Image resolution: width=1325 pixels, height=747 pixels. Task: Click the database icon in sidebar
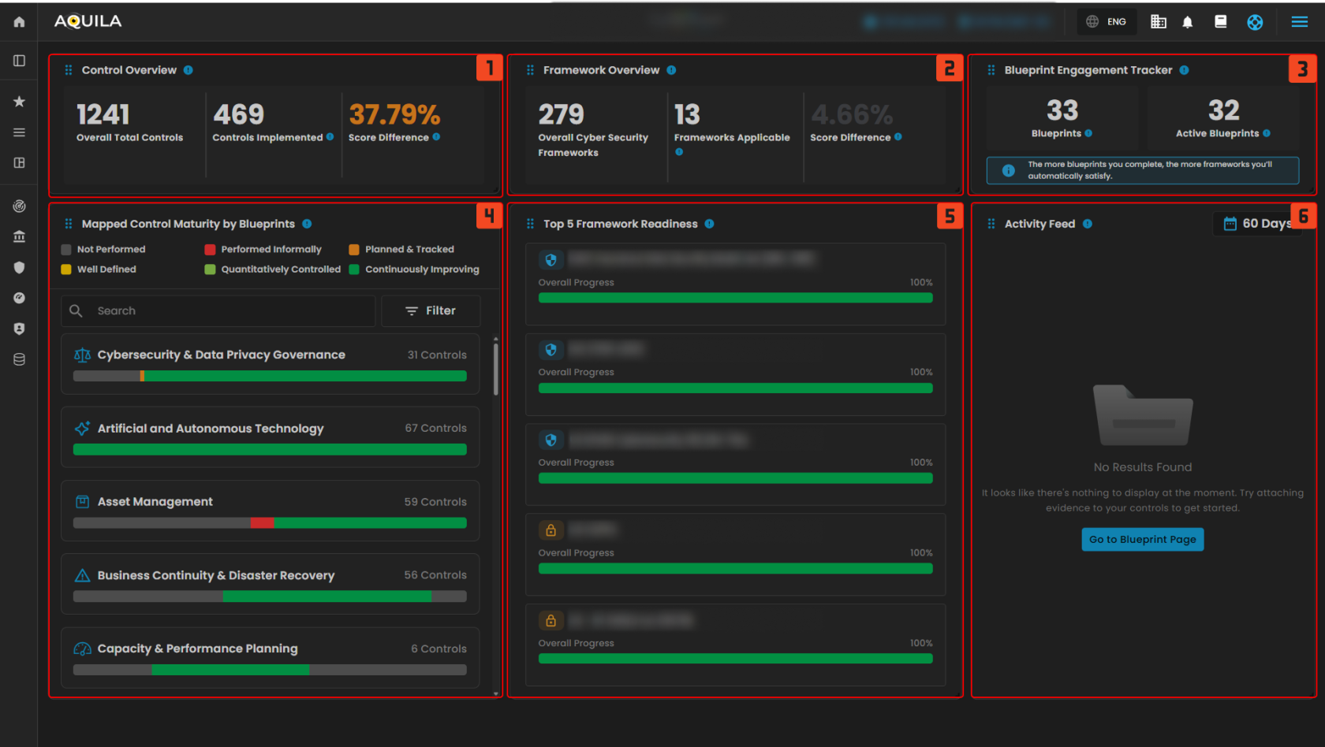tap(19, 359)
